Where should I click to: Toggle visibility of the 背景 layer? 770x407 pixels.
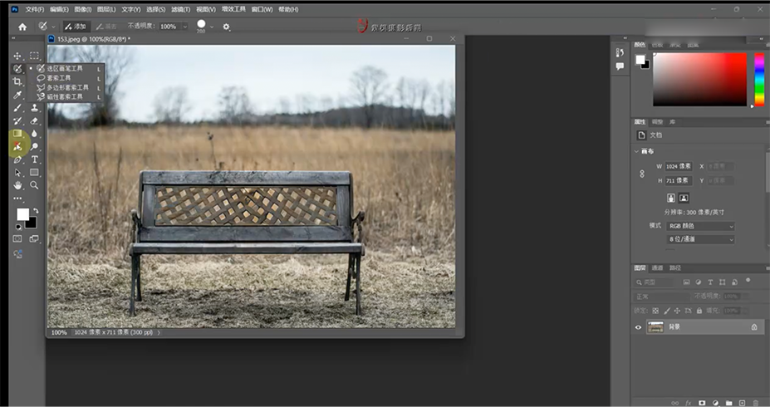click(x=639, y=327)
